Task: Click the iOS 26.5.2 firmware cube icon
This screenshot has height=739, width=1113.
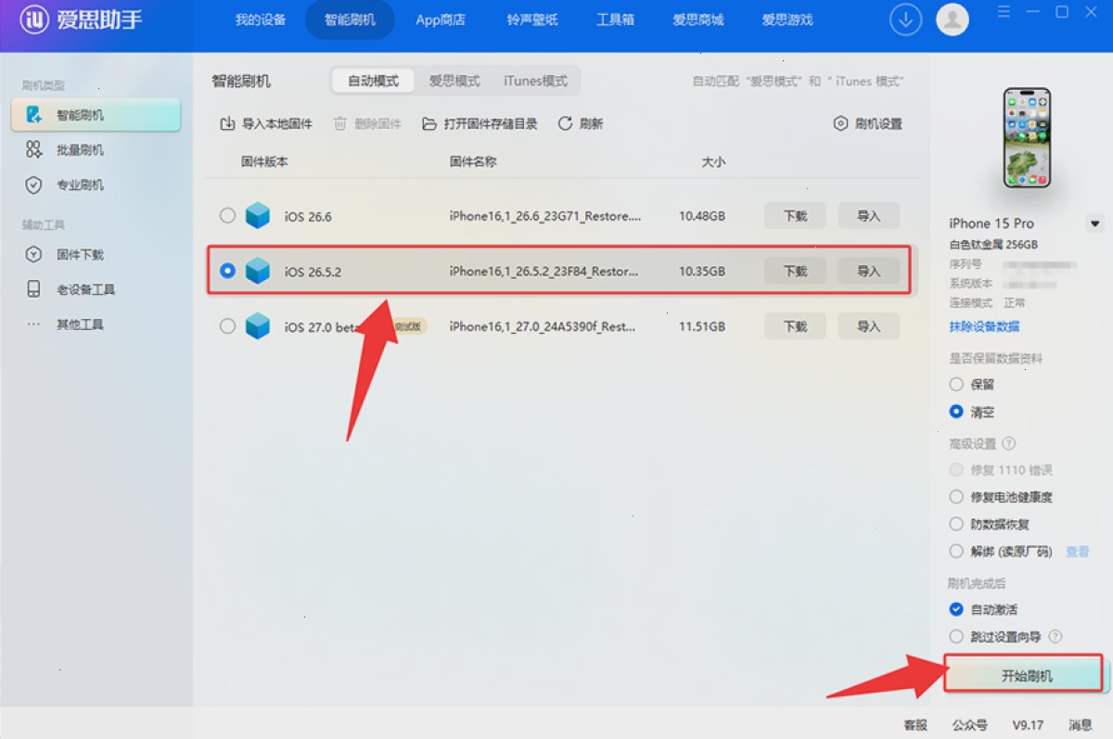Action: (258, 271)
